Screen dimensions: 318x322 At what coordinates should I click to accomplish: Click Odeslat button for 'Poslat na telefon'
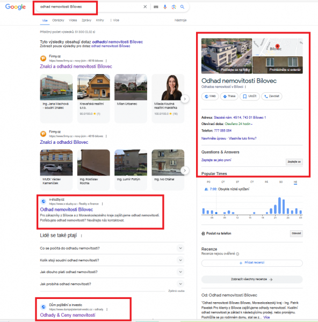[x=296, y=233]
